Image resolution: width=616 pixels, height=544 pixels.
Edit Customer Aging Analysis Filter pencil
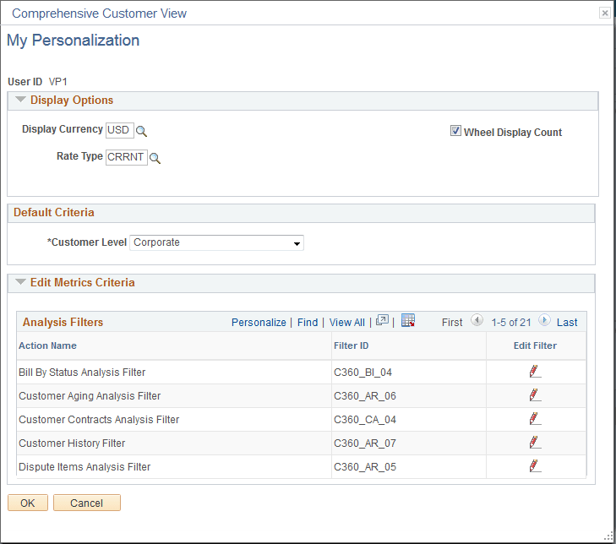click(535, 395)
